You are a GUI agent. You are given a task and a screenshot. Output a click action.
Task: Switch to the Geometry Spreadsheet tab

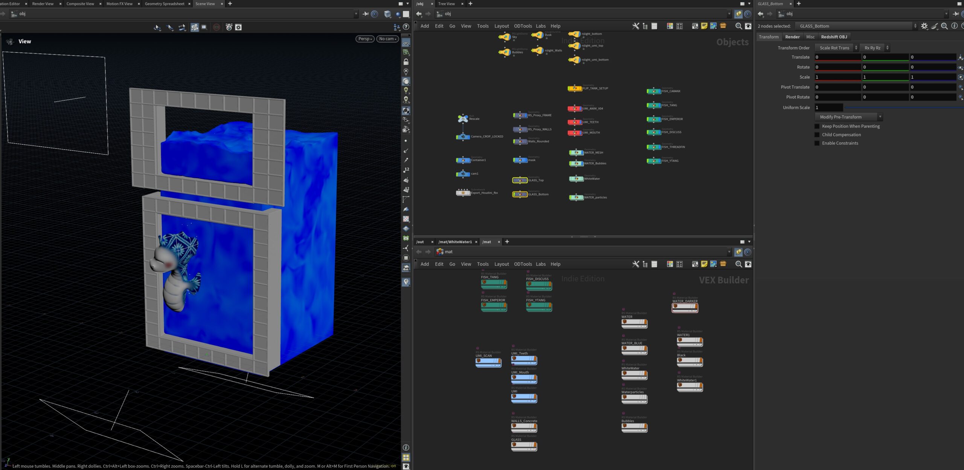coord(165,4)
